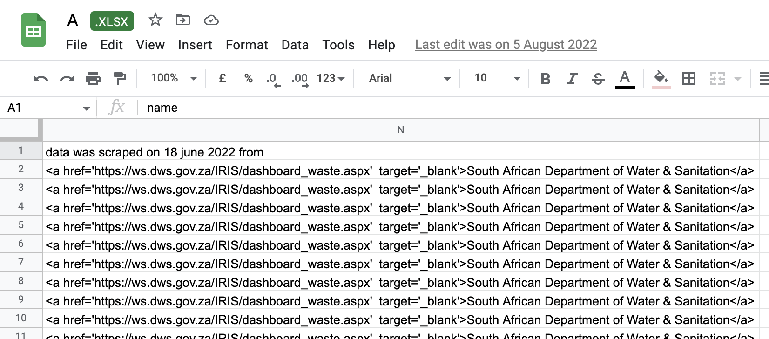This screenshot has height=339, width=769.
Task: Star this spreadsheet
Action: (x=155, y=20)
